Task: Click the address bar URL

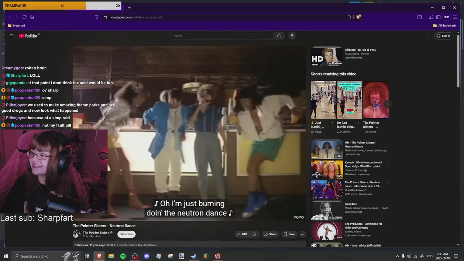Action: (x=137, y=17)
